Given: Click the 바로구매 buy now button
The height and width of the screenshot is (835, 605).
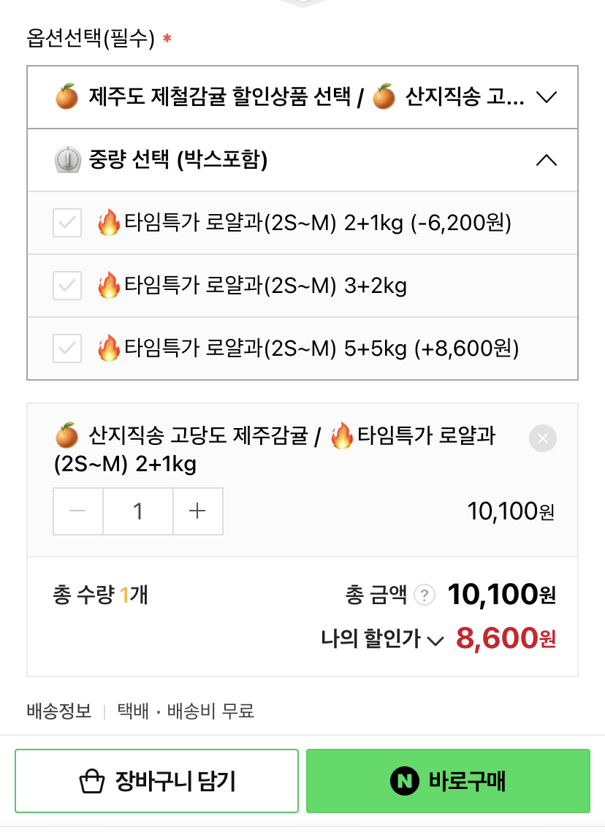Looking at the screenshot, I should pos(448,782).
